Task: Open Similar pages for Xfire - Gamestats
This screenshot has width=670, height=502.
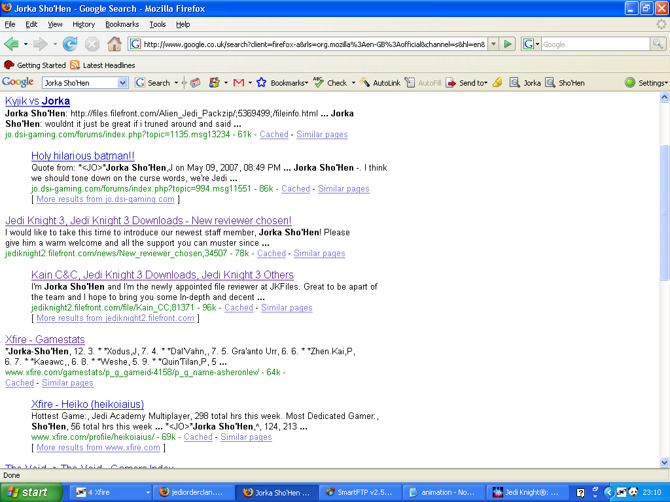Action: [x=67, y=383]
